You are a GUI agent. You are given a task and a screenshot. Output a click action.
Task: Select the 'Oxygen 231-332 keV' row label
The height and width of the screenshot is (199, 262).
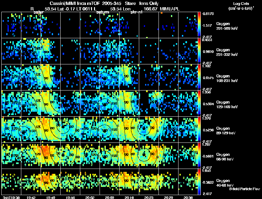[227, 52]
